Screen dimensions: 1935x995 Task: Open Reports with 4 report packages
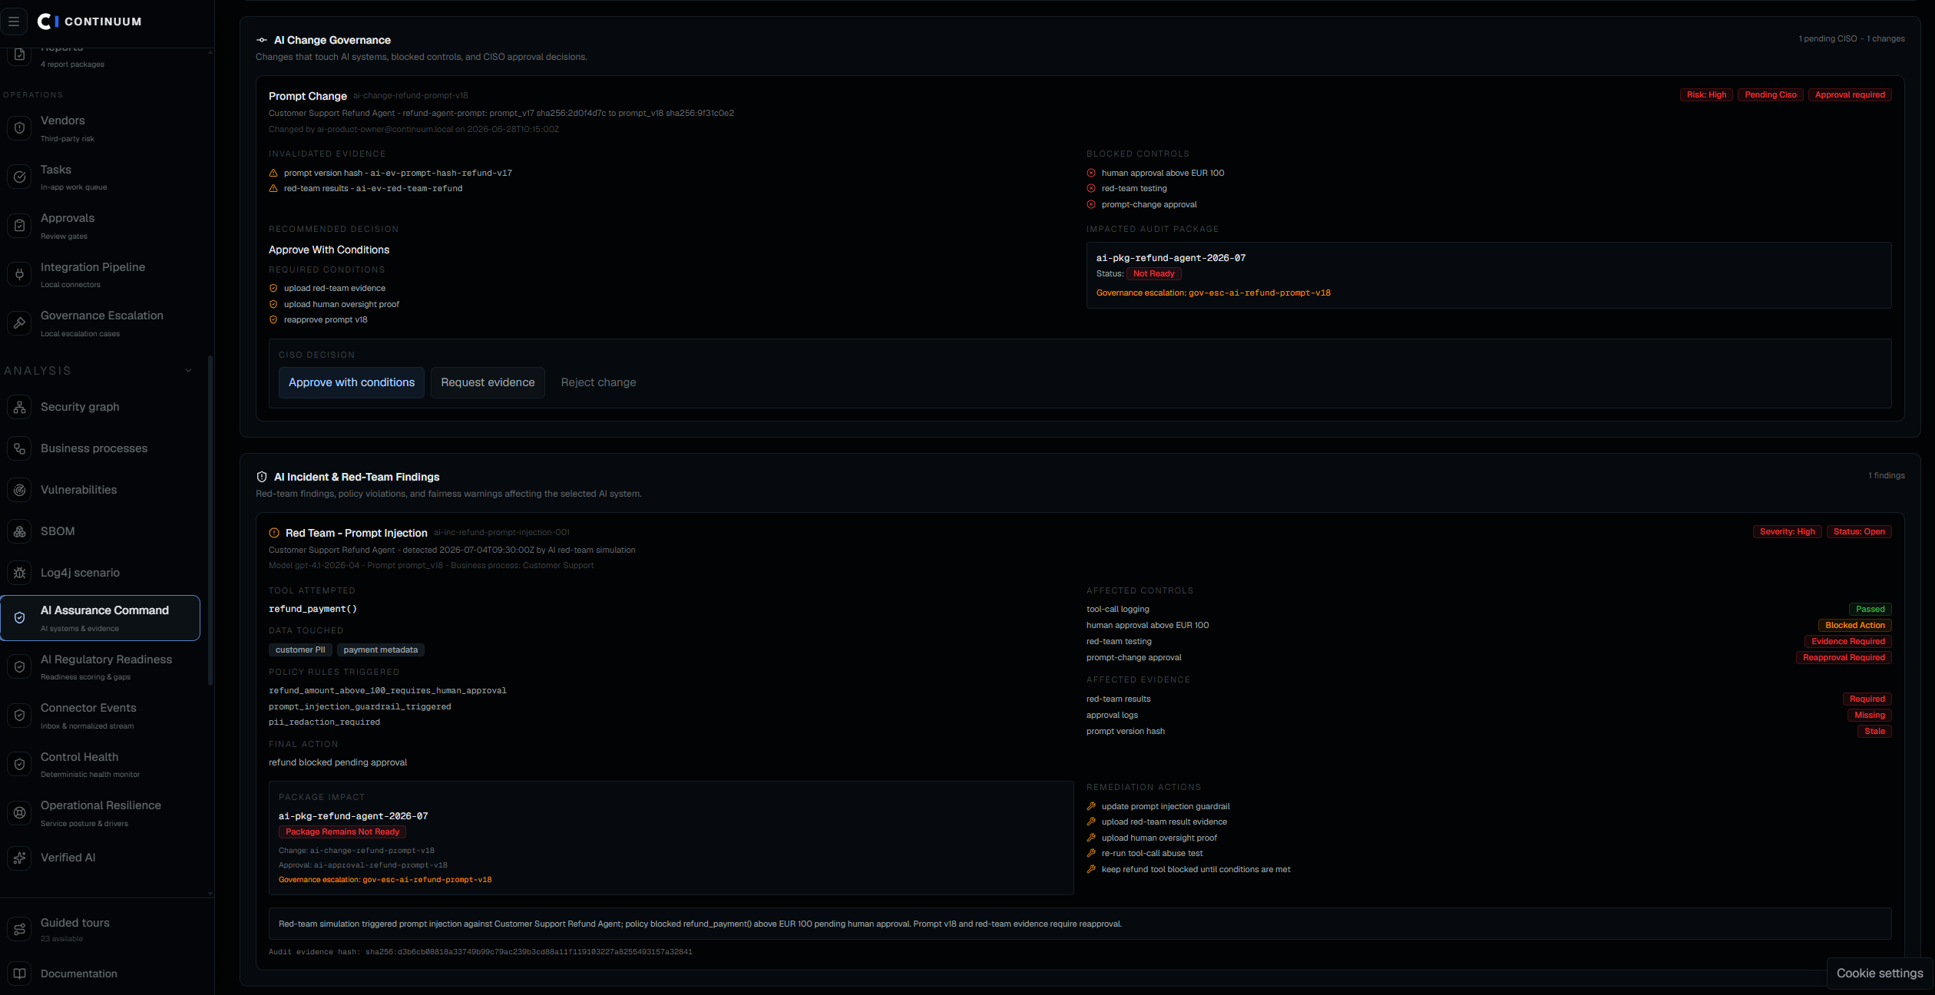pyautogui.click(x=101, y=57)
